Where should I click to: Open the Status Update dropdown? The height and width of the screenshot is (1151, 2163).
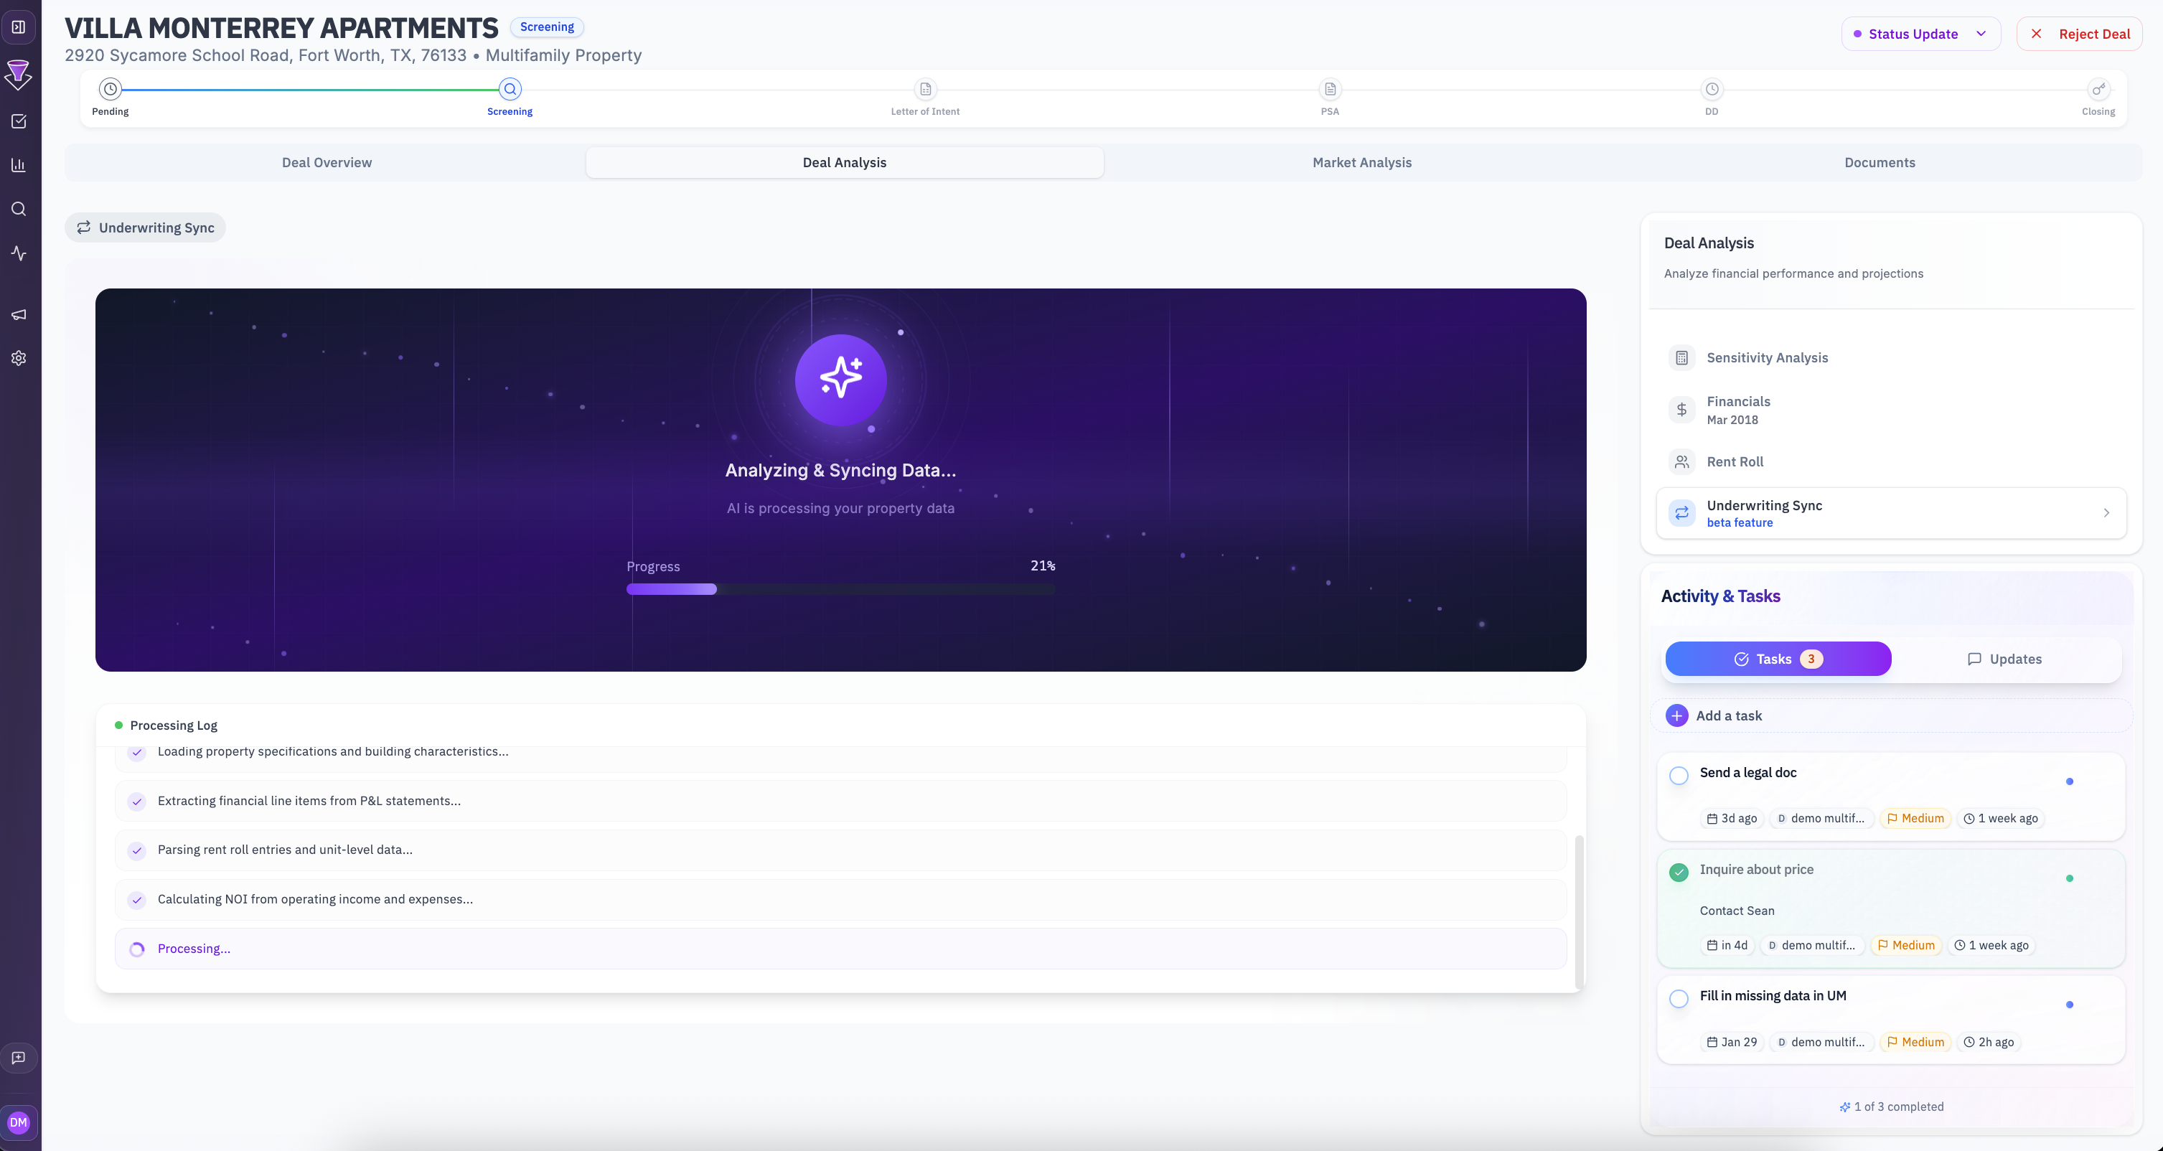(1920, 34)
